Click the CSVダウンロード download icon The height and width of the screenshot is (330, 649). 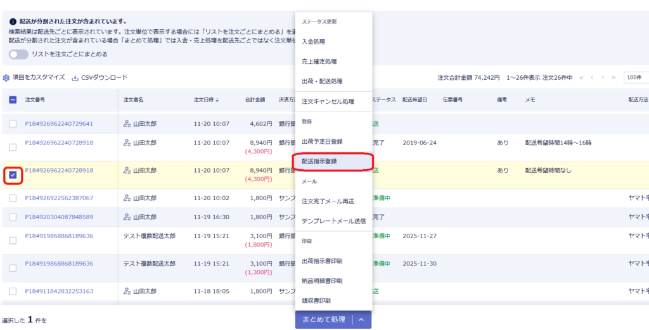tap(75, 78)
